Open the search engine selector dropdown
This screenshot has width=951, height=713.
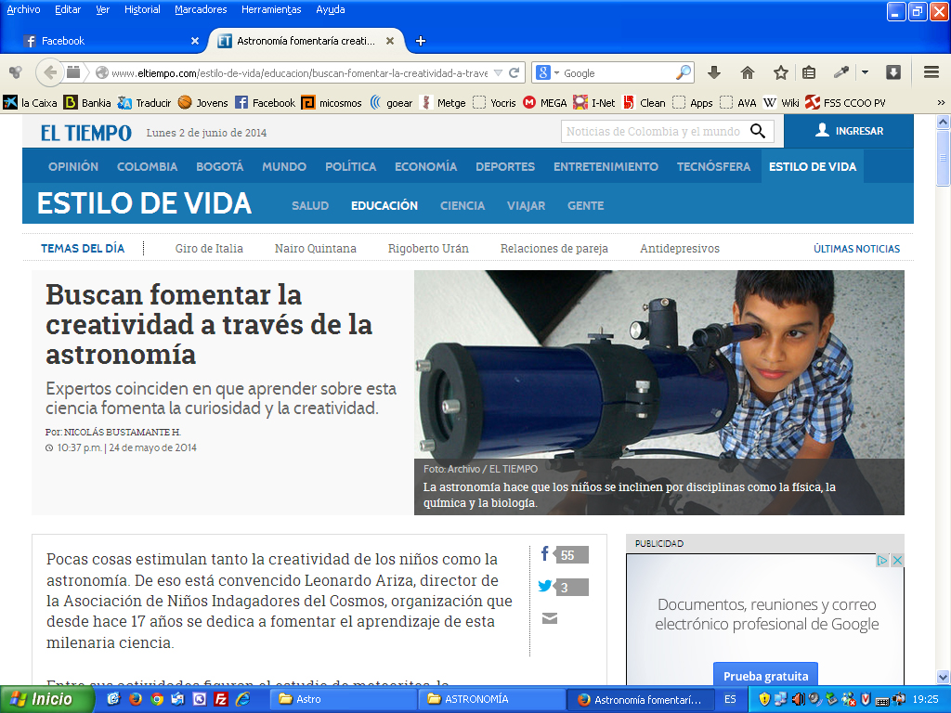[x=548, y=73]
